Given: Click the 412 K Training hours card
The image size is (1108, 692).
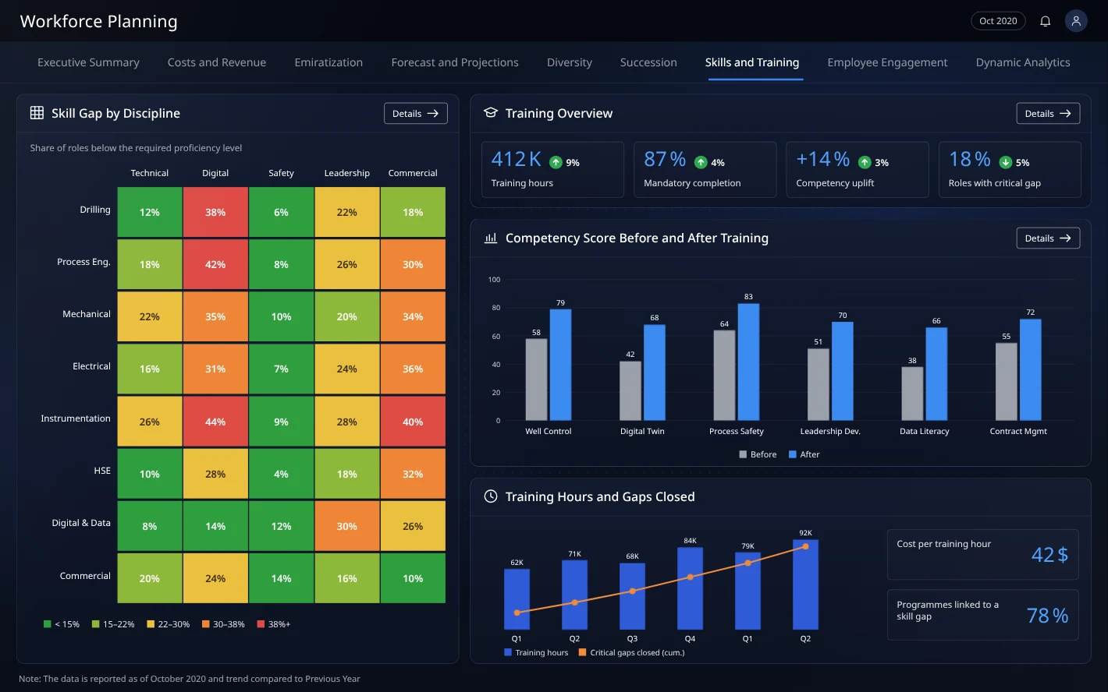Looking at the screenshot, I should (552, 169).
